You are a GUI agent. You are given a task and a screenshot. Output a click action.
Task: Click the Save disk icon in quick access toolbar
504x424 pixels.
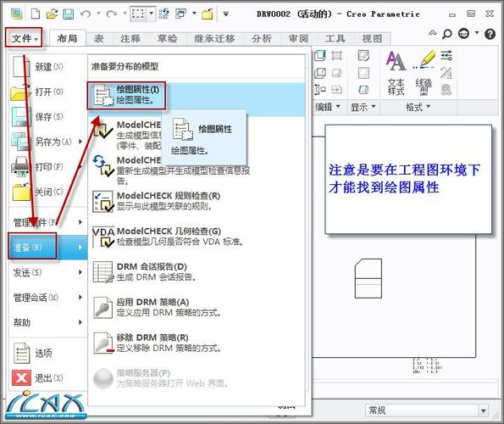tap(68, 14)
